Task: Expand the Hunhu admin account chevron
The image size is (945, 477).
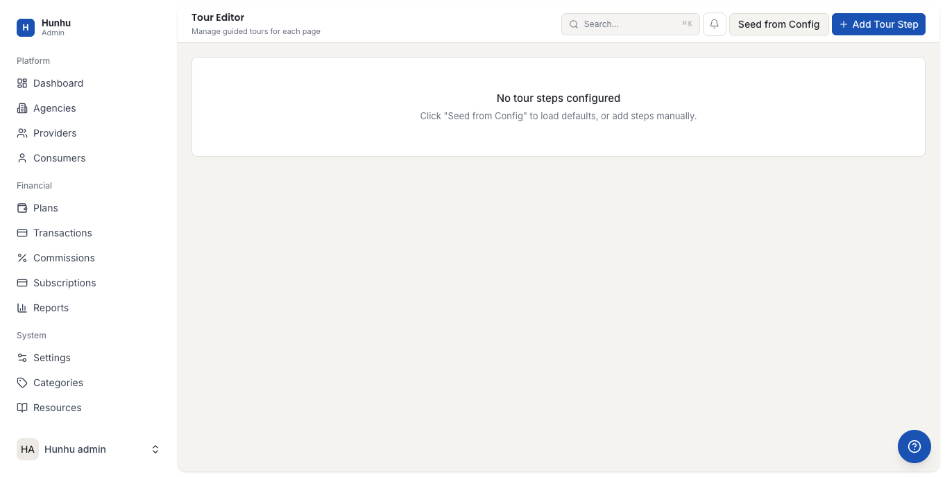Action: click(155, 449)
